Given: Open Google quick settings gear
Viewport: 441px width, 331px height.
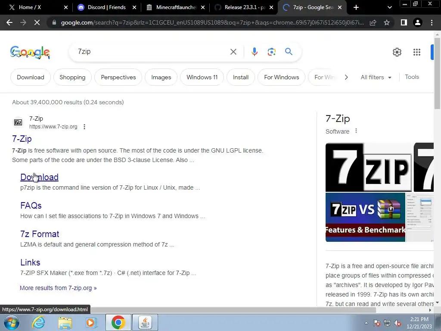Looking at the screenshot, I should click(x=397, y=52).
